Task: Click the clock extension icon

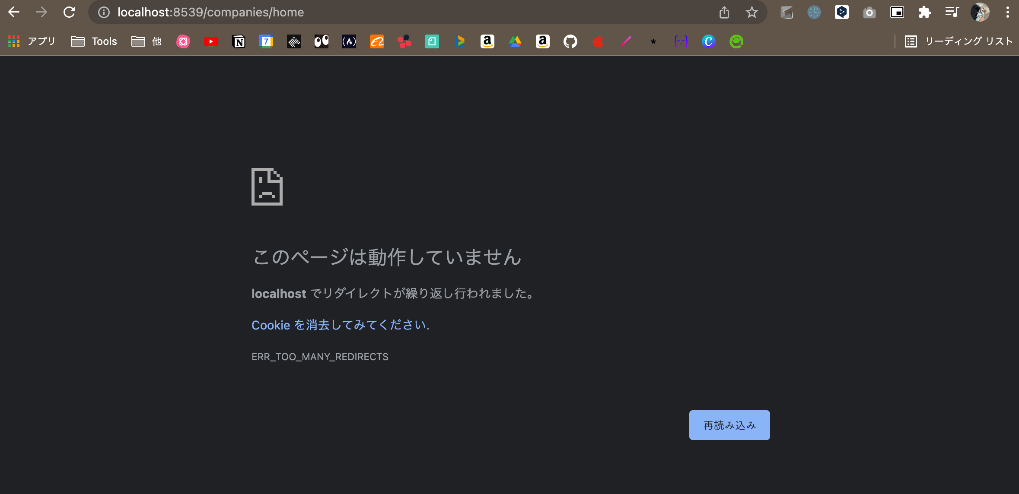Action: click(814, 12)
